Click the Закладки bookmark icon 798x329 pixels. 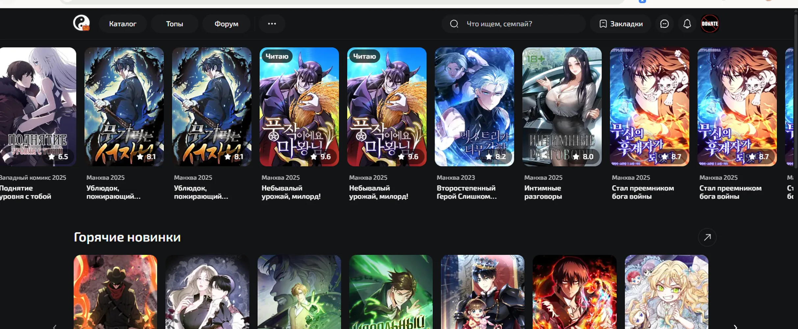pyautogui.click(x=603, y=24)
